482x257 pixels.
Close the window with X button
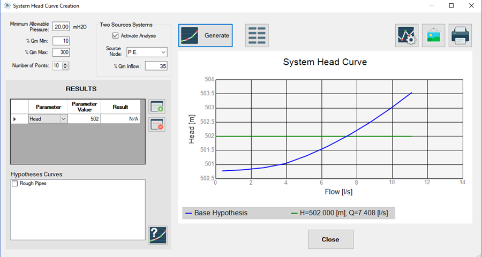pos(471,5)
